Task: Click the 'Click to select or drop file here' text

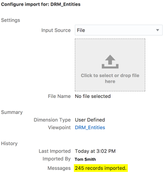Action: [x=110, y=78]
